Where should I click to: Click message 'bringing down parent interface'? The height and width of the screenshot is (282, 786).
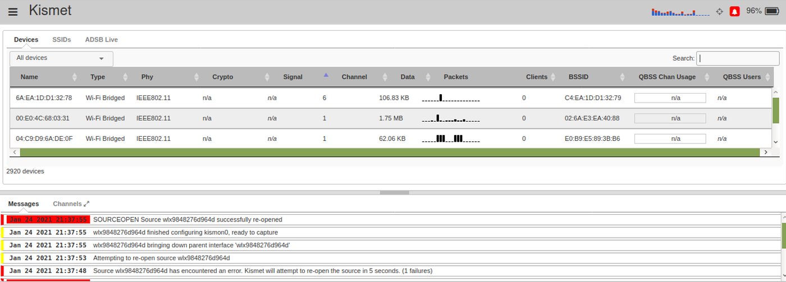click(191, 245)
